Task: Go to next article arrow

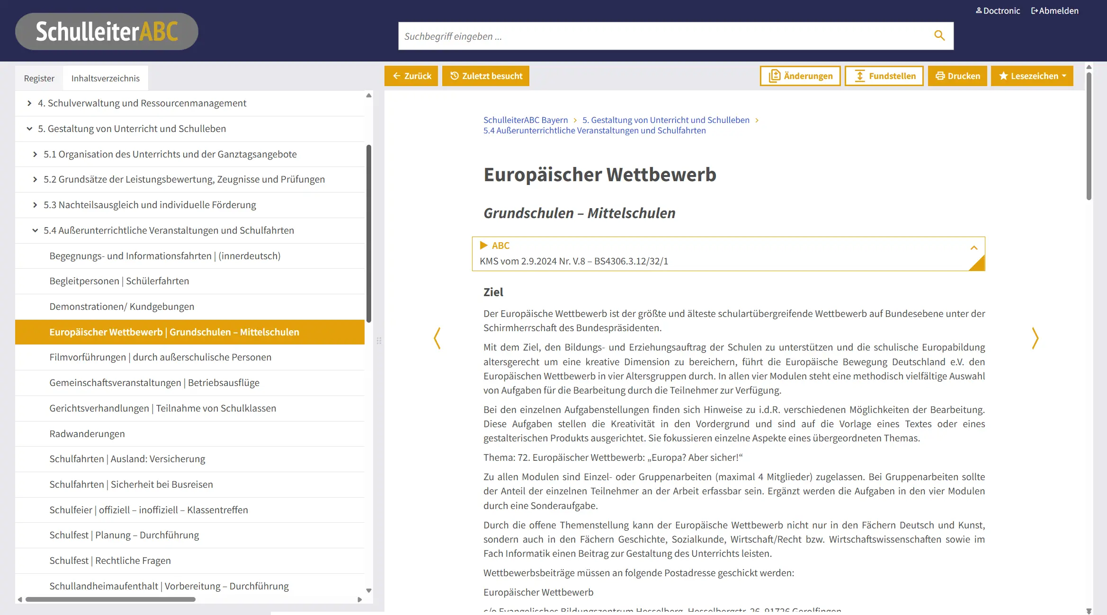Action: 1035,338
